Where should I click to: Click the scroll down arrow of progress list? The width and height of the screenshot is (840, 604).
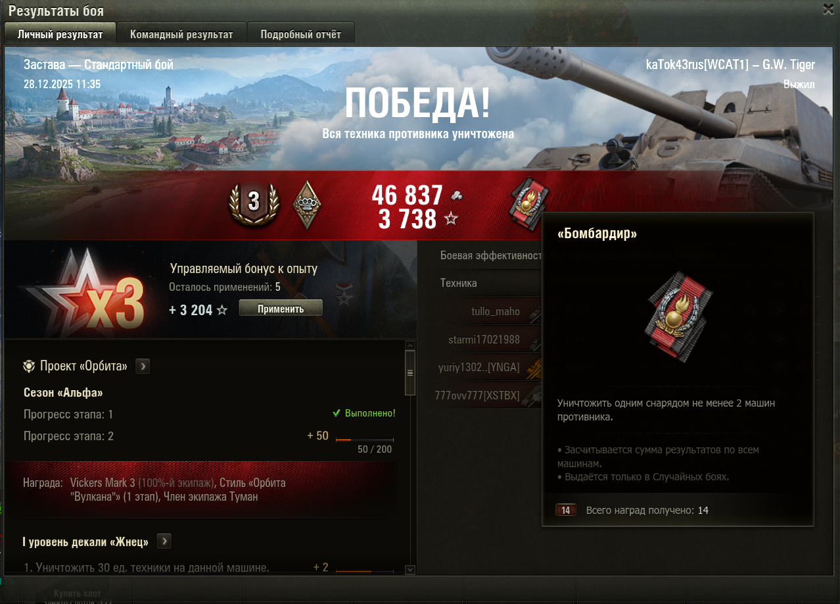coord(410,570)
